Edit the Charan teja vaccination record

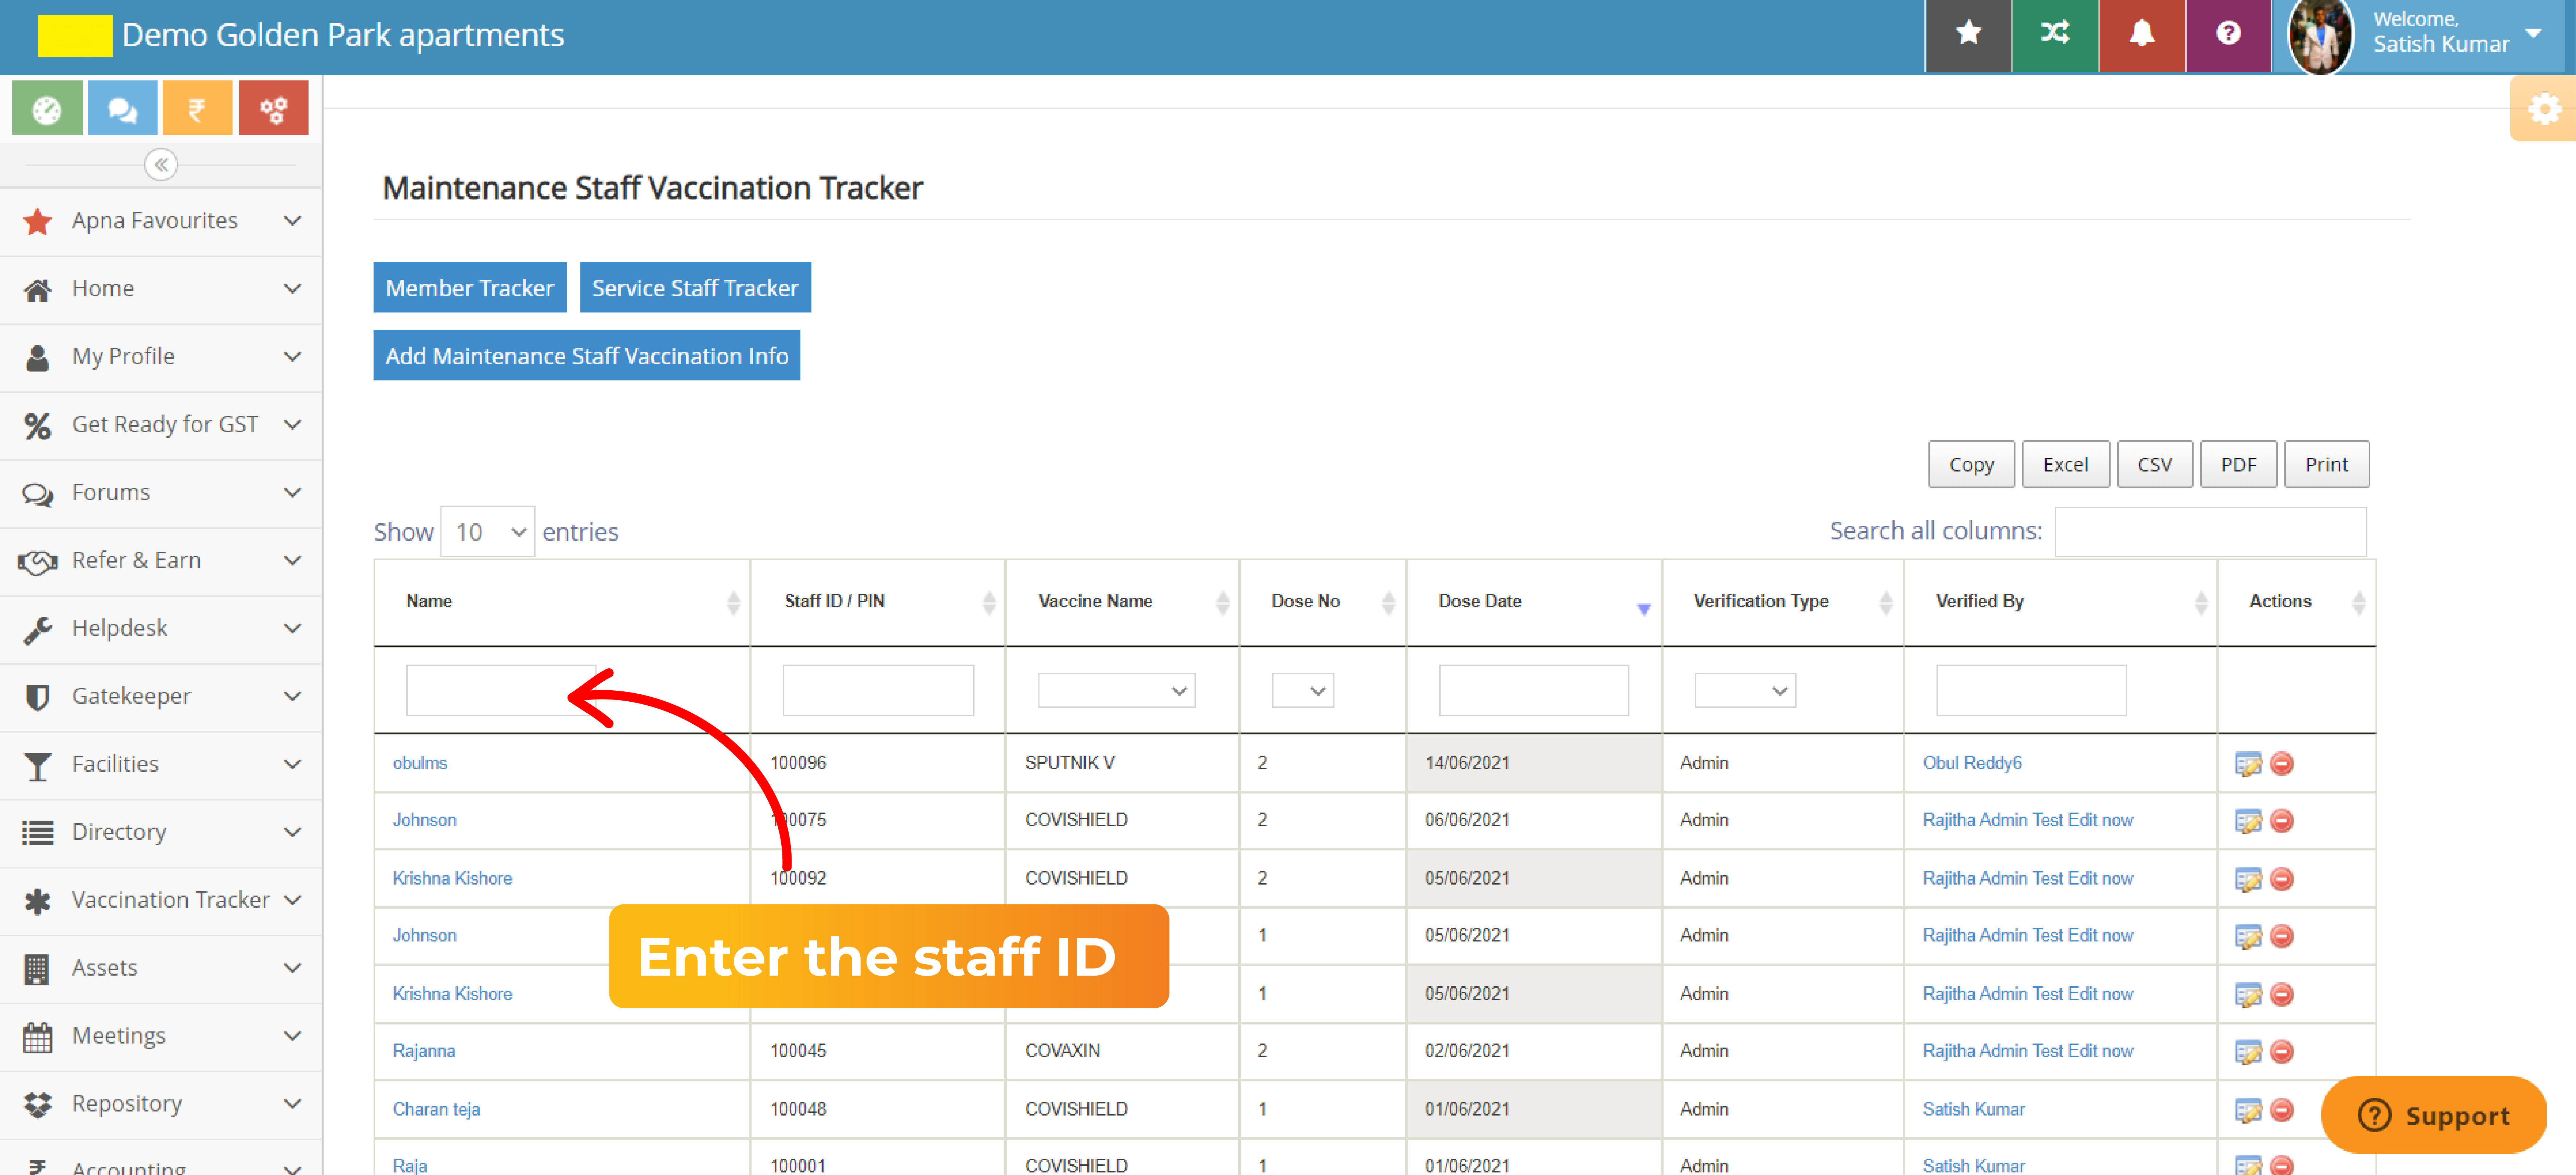click(2248, 1110)
